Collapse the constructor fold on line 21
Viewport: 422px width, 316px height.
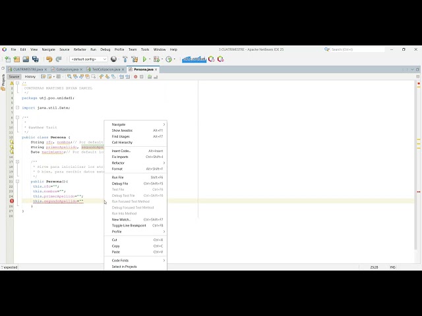coord(17,182)
